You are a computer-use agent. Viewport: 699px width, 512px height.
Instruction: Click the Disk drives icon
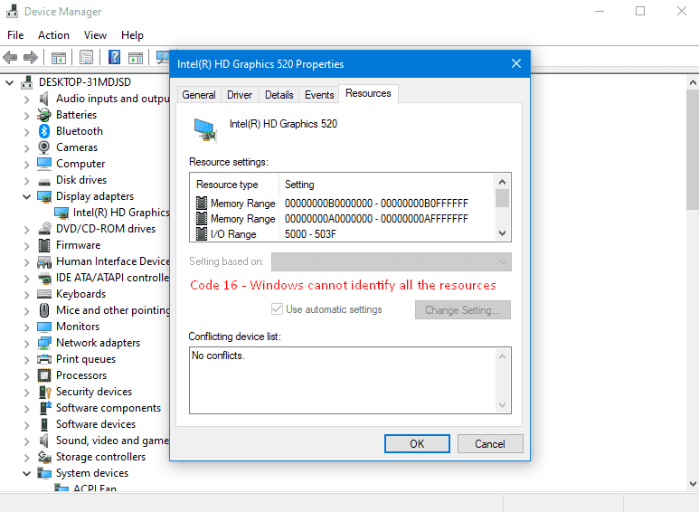click(x=44, y=182)
